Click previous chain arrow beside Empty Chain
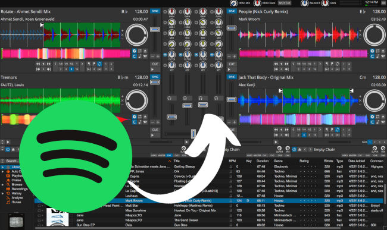Image resolution: width=387 pixels, height=230 pixels. point(305,150)
